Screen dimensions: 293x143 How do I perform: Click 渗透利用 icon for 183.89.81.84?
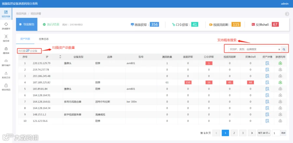pos(280,89)
